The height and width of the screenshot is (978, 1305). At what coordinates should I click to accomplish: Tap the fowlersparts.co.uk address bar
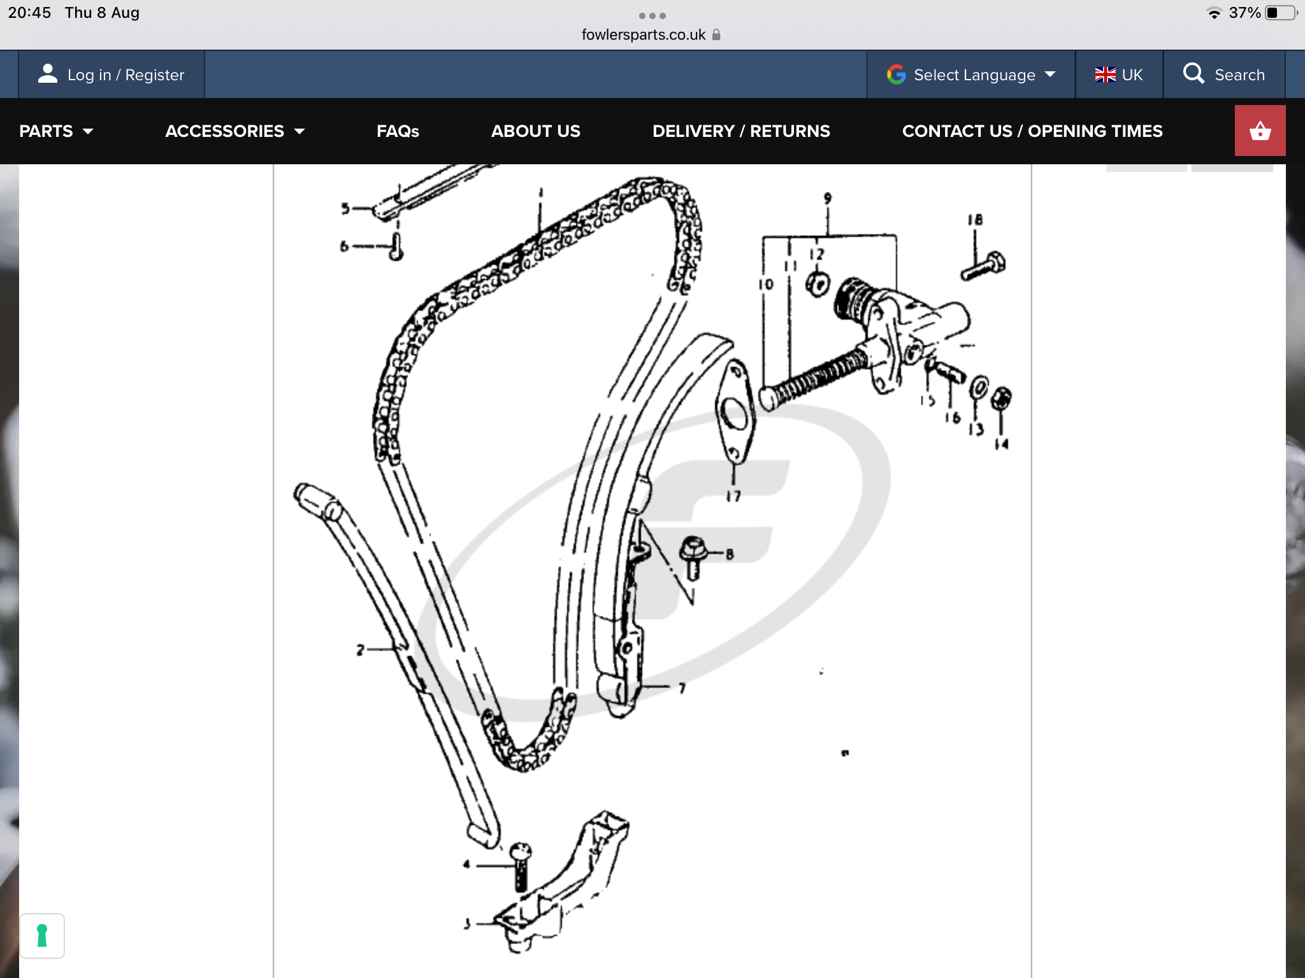tap(643, 35)
